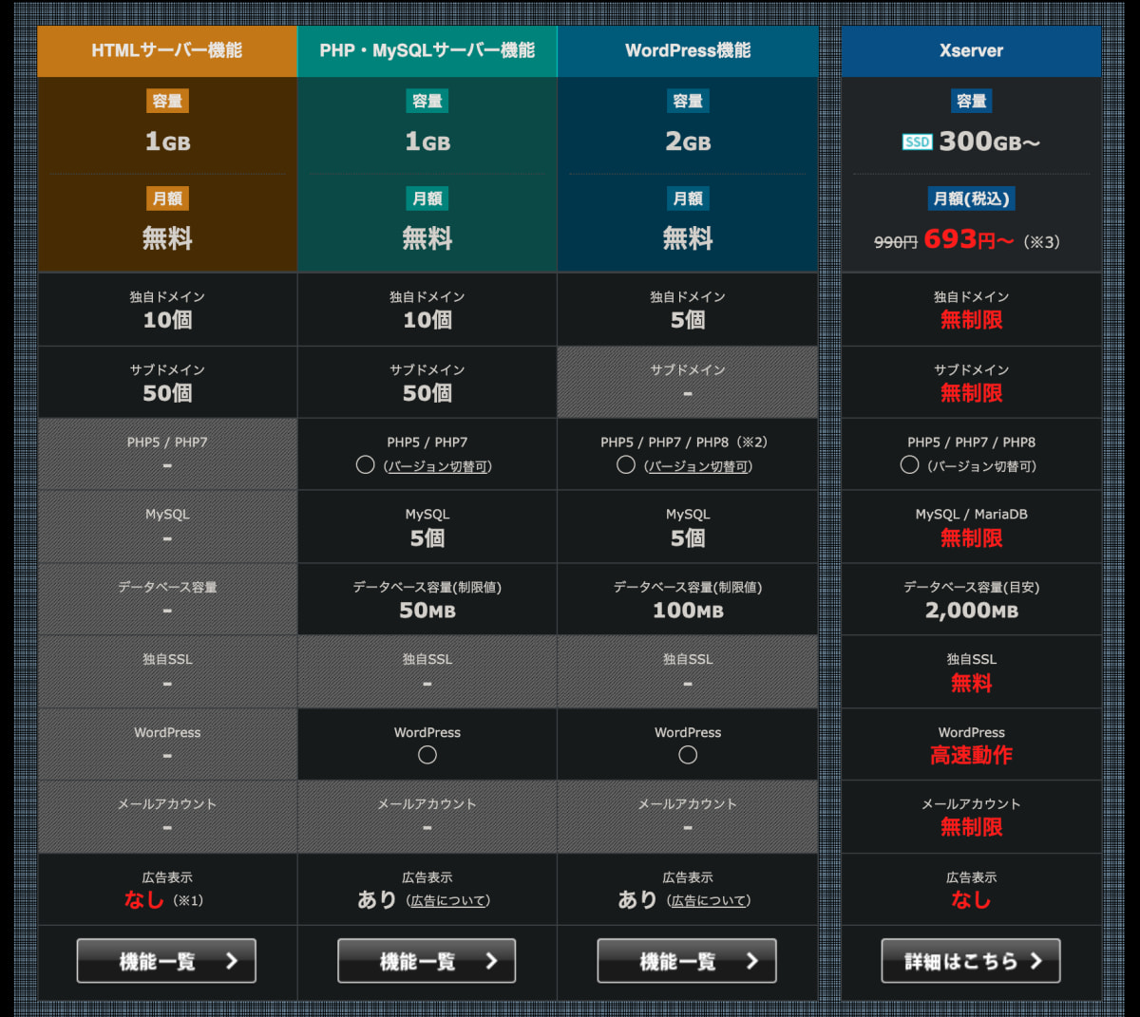Select the WordPress機能 column header
1140x1017 pixels.
(x=688, y=50)
